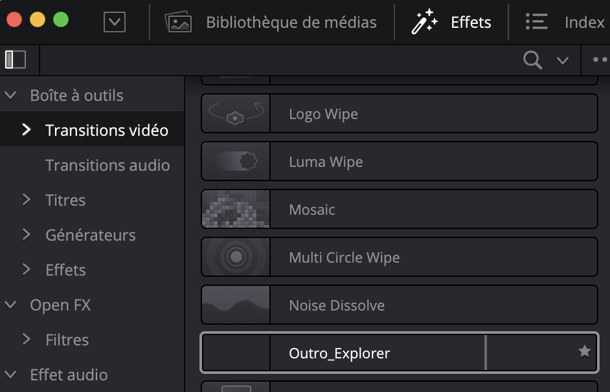Expand the Transitions vidéo tree item
The height and width of the screenshot is (392, 610).
tap(27, 130)
